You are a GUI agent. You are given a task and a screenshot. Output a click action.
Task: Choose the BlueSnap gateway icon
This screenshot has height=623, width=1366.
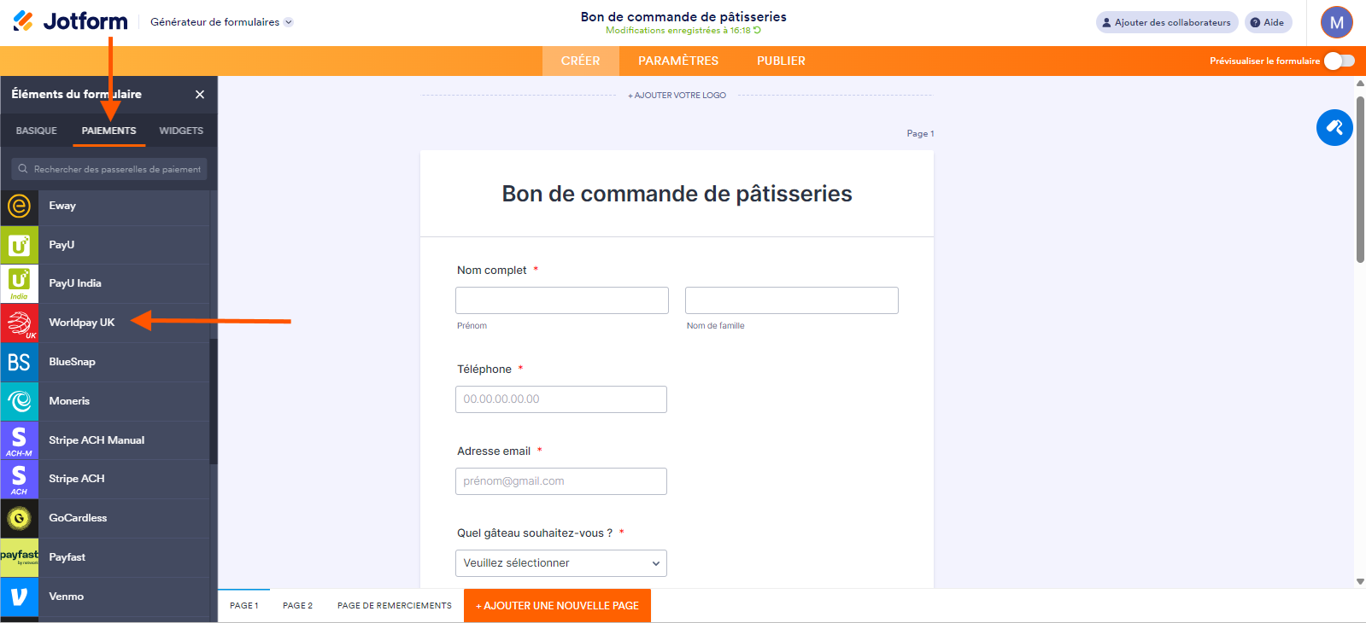19,362
